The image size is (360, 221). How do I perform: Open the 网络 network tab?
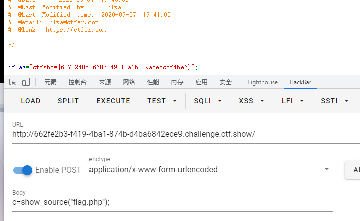click(x=129, y=82)
